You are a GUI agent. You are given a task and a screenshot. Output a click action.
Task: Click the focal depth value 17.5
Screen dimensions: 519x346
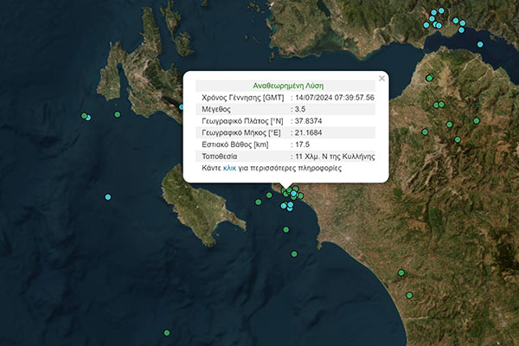[x=302, y=144]
